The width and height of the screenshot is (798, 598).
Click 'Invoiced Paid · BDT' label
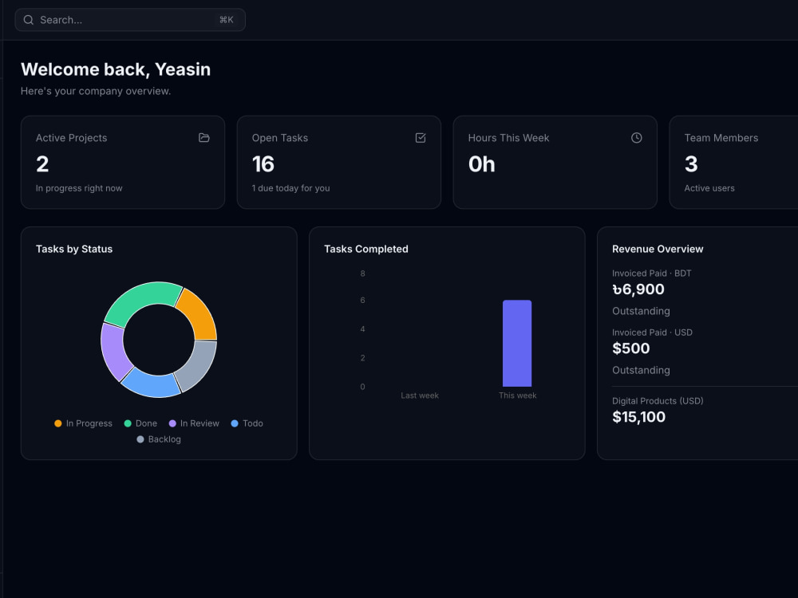point(652,273)
